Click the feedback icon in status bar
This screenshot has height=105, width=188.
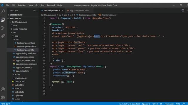[184, 104]
